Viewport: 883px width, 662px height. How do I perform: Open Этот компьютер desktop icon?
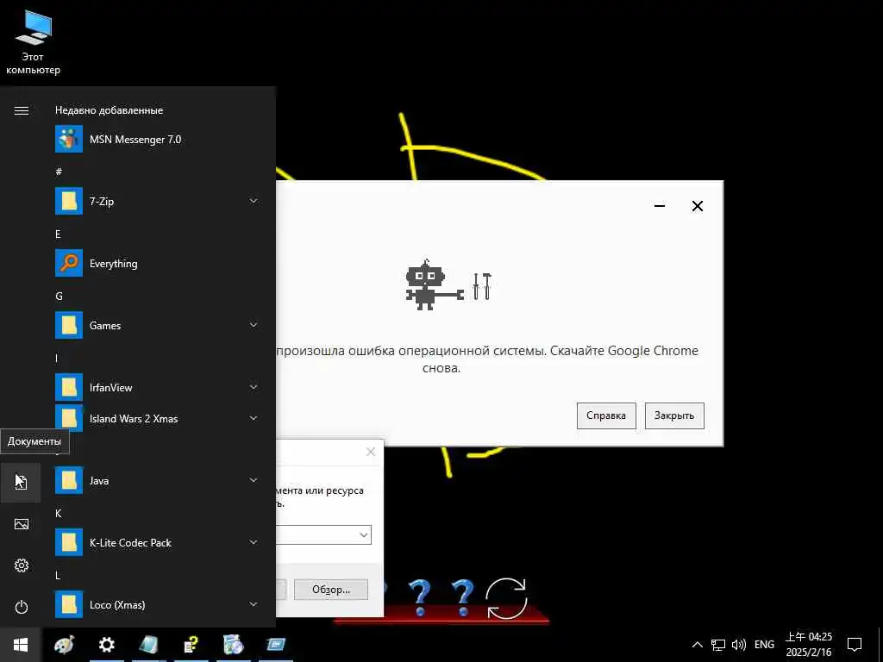click(33, 42)
